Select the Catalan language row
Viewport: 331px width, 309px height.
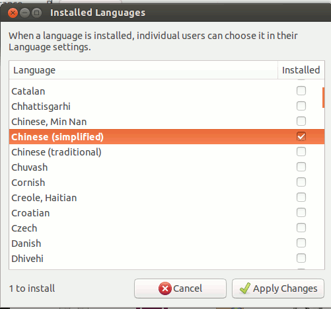coord(166,91)
